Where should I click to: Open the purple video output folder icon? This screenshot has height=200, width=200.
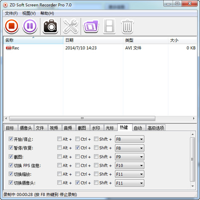(91, 26)
